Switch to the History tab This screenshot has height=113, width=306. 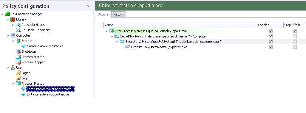[118, 14]
